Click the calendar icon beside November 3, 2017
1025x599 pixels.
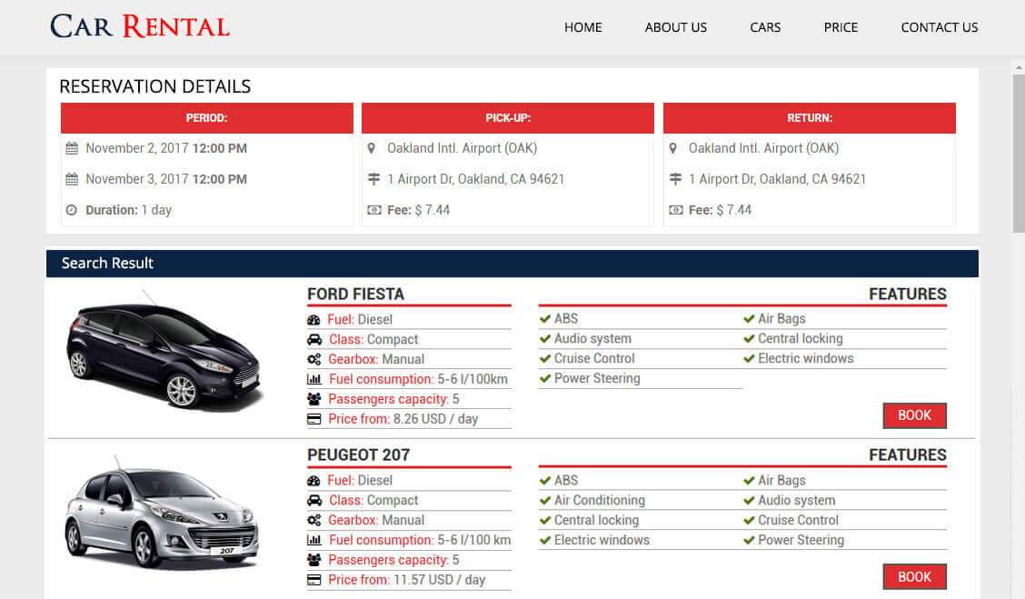click(x=72, y=179)
